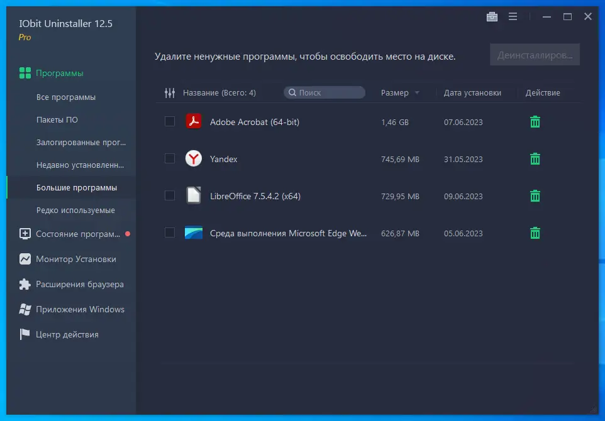Image resolution: width=605 pixels, height=421 pixels.
Task: Show Недавно установленные programs
Action: pos(80,165)
